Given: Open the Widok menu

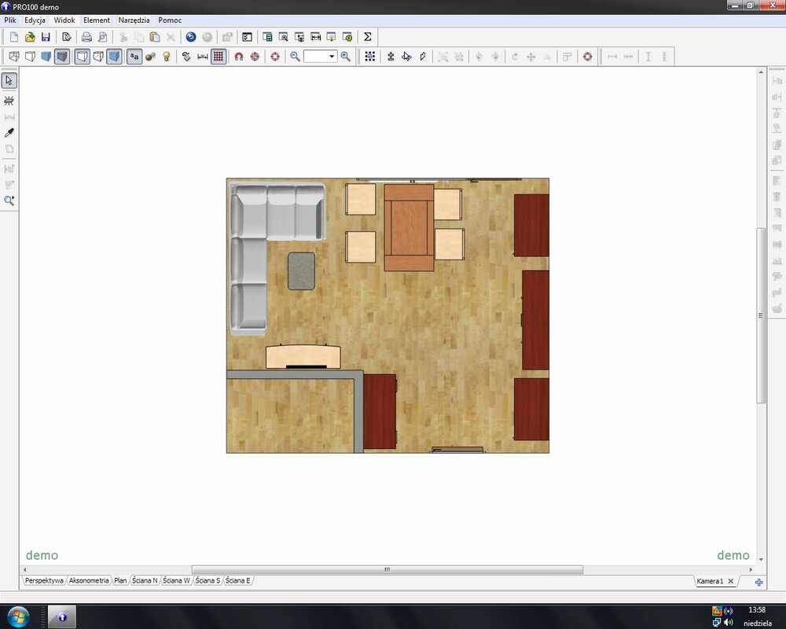Looking at the screenshot, I should [64, 20].
